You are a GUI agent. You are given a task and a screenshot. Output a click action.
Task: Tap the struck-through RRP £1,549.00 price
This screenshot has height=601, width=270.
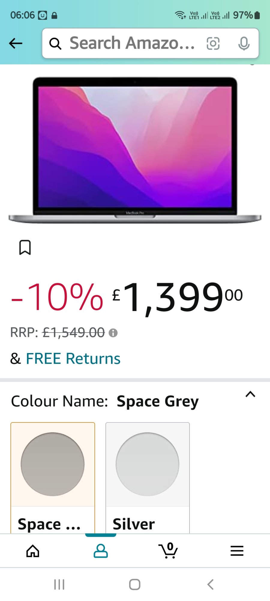(x=73, y=333)
